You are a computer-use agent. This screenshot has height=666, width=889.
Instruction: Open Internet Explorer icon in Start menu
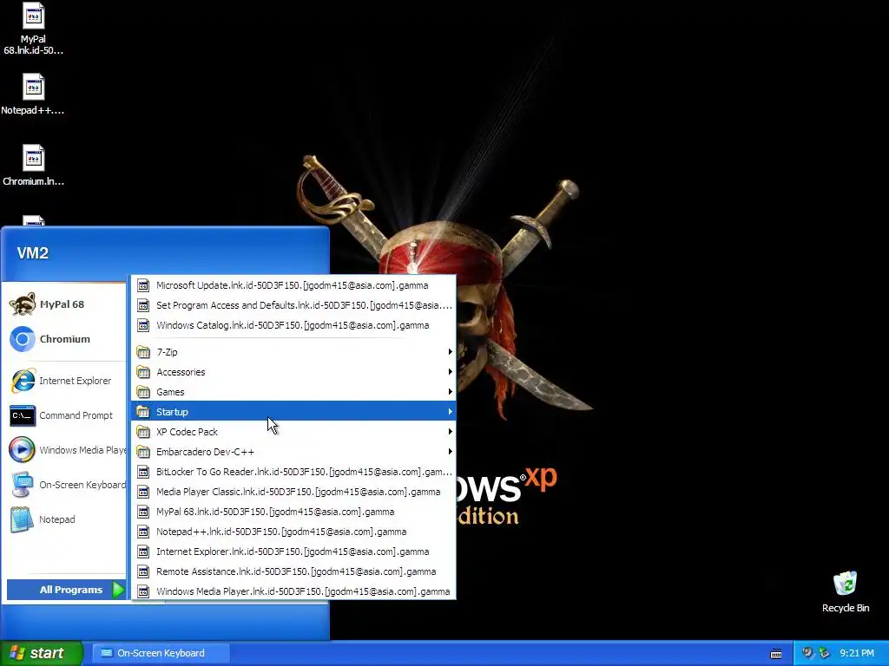pyautogui.click(x=23, y=381)
